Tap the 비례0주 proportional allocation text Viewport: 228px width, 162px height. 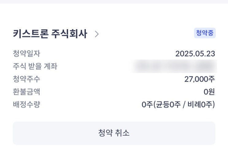click(x=201, y=105)
